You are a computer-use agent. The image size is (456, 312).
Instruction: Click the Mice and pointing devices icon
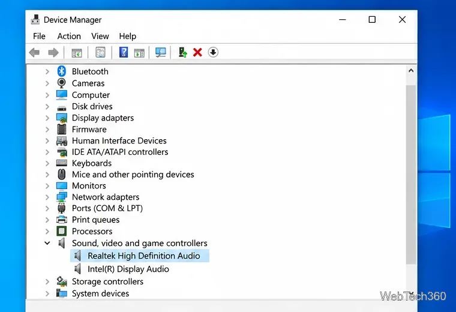[x=62, y=175]
